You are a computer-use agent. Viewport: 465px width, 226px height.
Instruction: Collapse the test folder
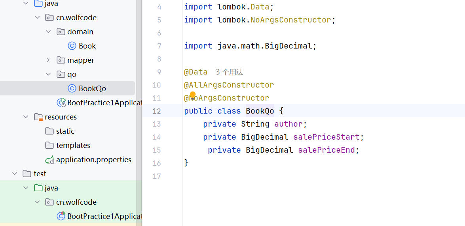pyautogui.click(x=15, y=174)
